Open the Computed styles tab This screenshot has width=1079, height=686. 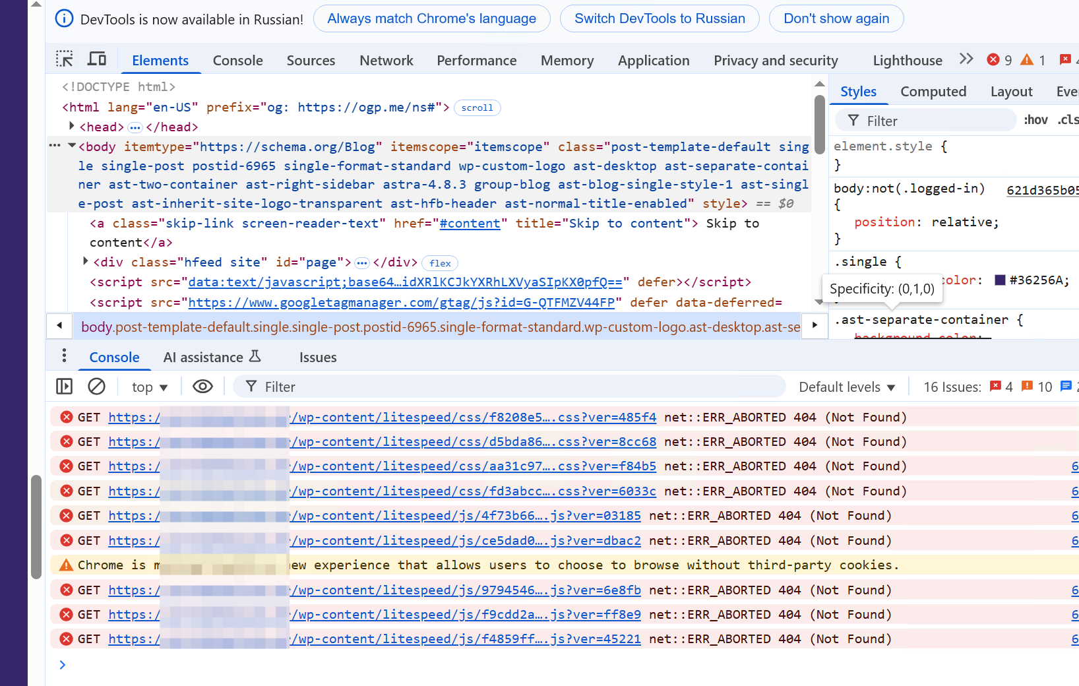click(933, 92)
